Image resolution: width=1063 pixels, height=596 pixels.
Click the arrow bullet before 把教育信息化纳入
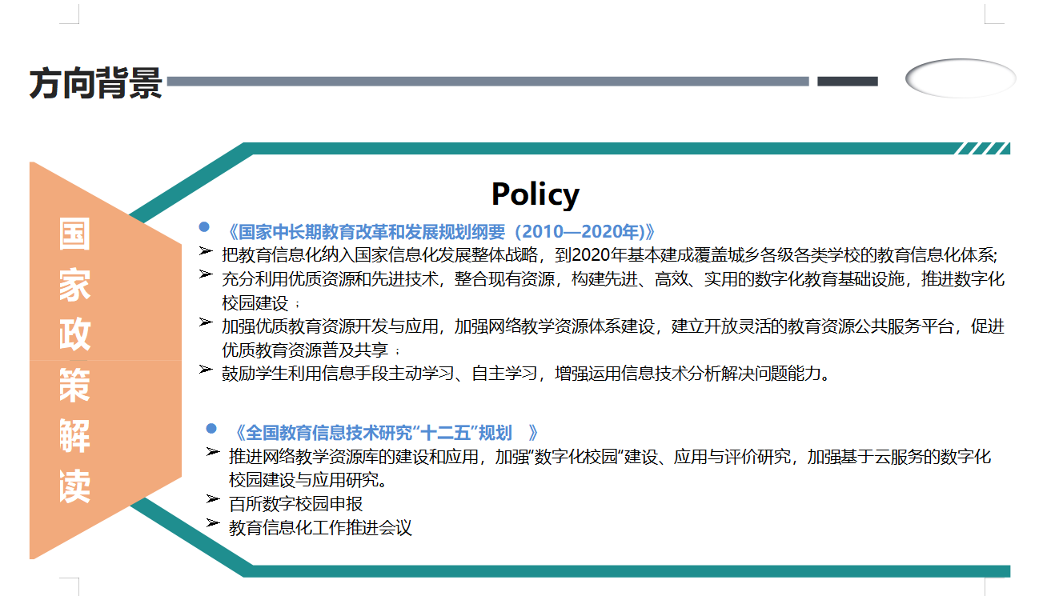pos(206,251)
